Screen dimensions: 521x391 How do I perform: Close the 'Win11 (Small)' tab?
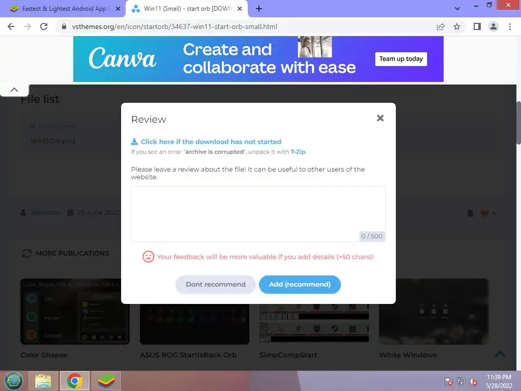pyautogui.click(x=240, y=9)
